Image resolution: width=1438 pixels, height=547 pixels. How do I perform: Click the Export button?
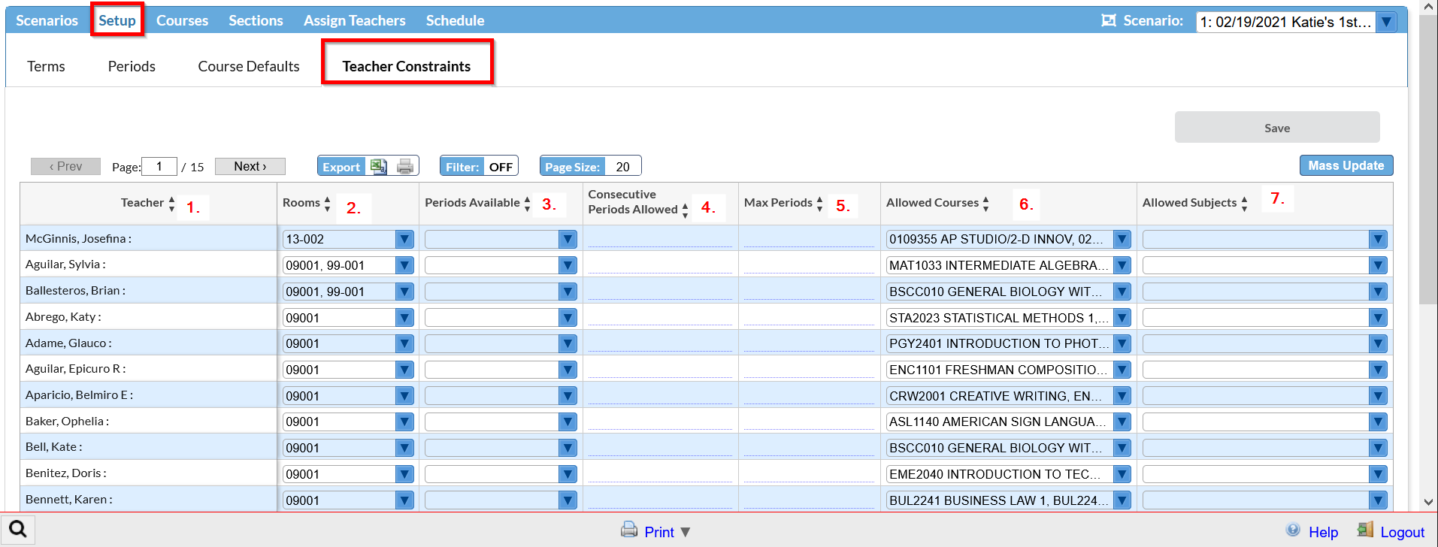(x=341, y=167)
